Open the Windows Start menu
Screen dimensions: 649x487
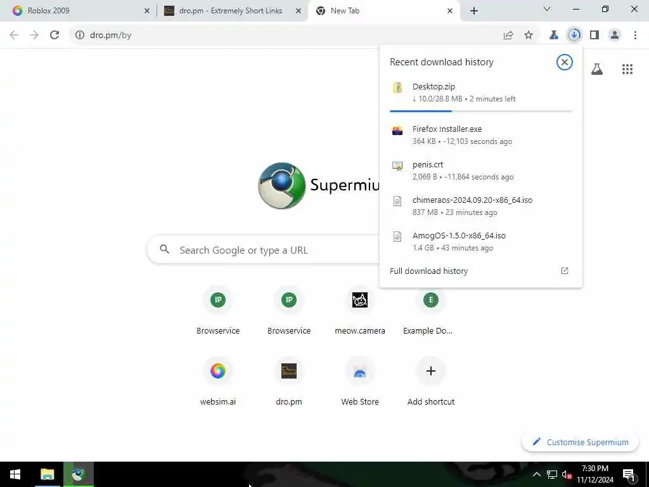tap(15, 474)
